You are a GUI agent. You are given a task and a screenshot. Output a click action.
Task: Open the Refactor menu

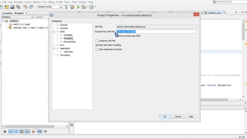(37, 2)
